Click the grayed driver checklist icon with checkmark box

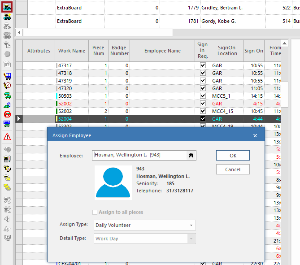pyautogui.click(x=7, y=200)
